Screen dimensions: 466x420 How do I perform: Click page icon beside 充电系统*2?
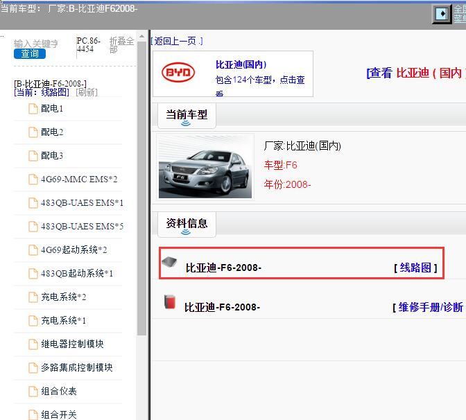point(33,297)
